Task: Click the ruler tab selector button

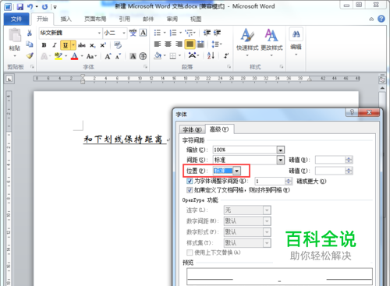Action: click(x=9, y=79)
